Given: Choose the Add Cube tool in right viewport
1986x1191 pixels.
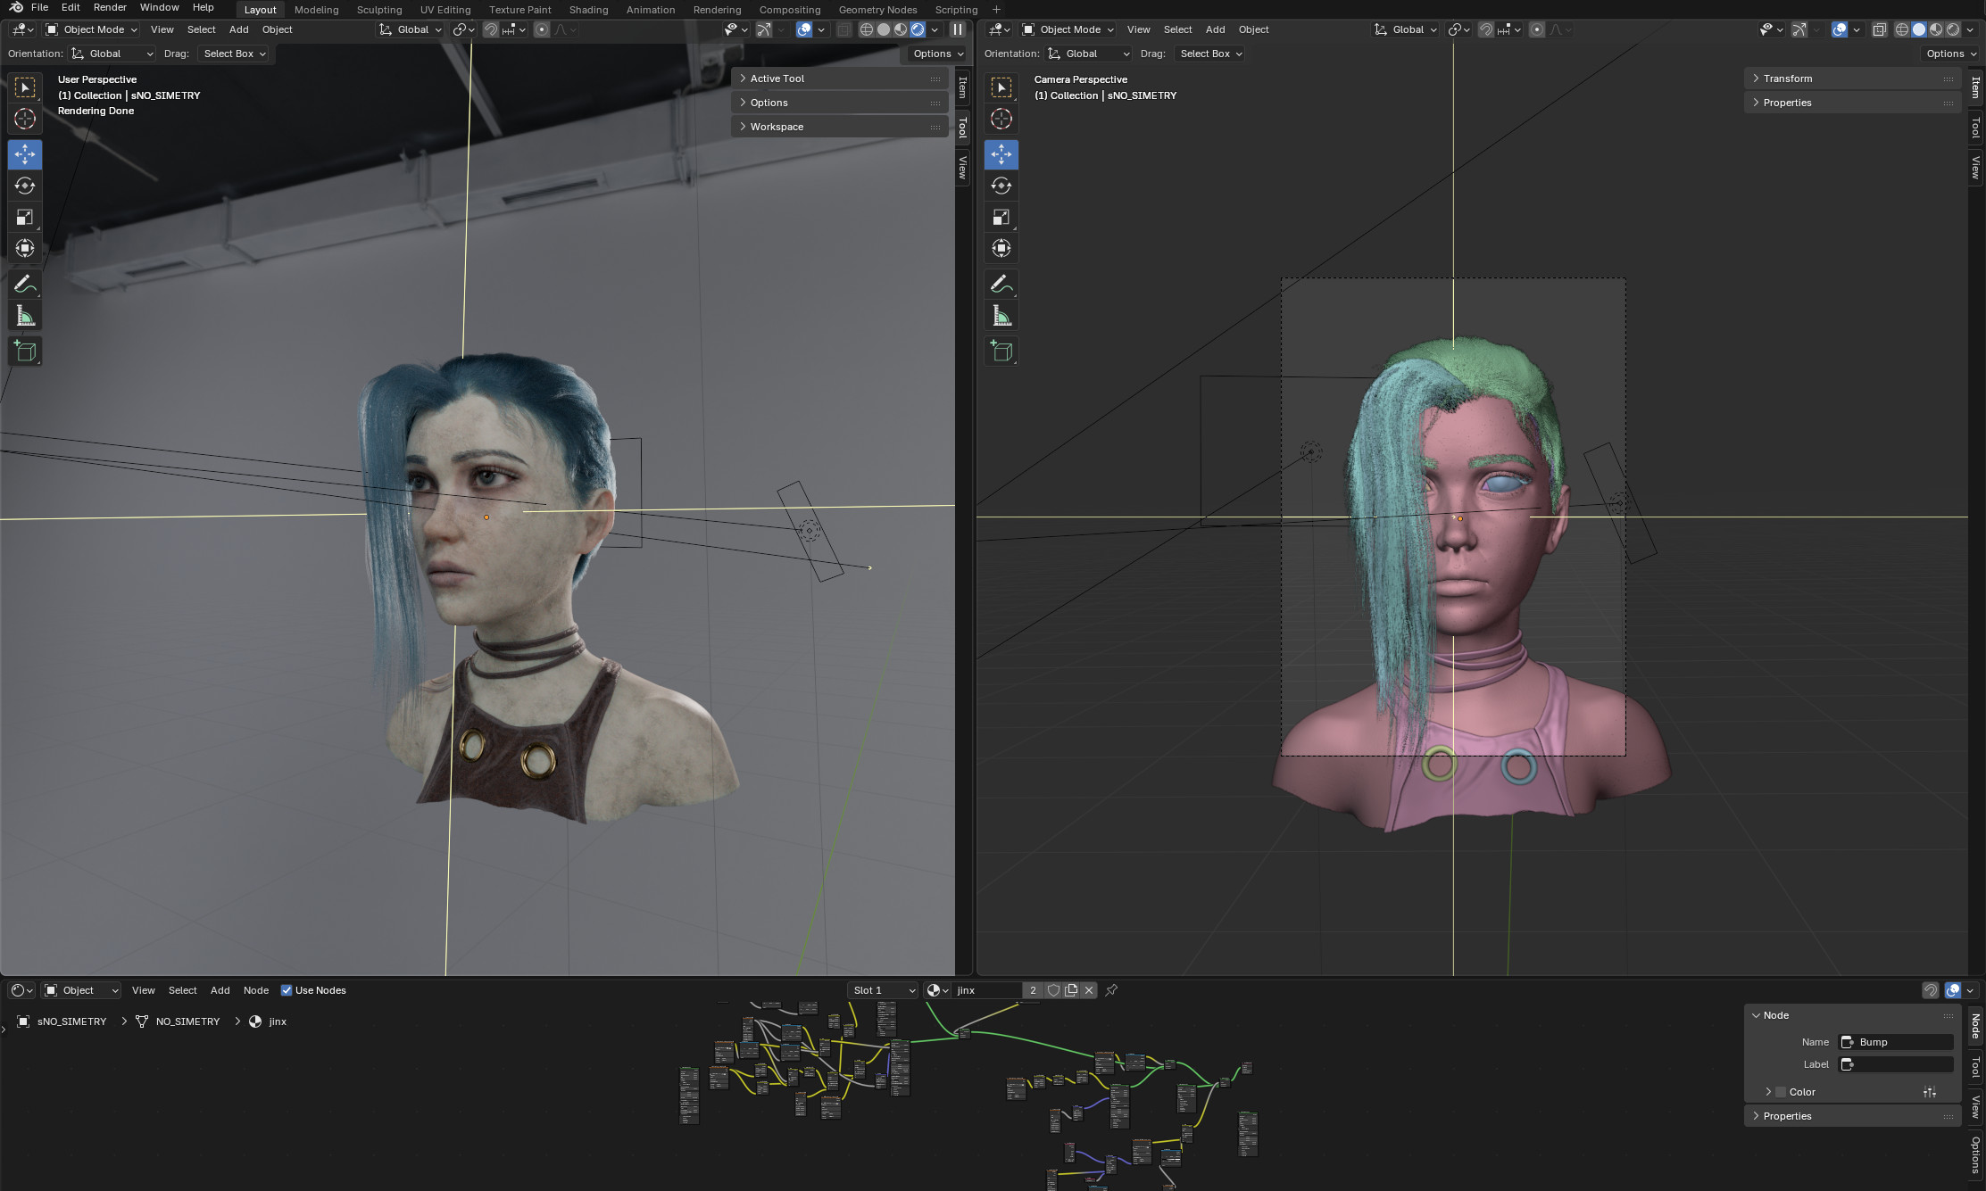Looking at the screenshot, I should click(x=1001, y=351).
